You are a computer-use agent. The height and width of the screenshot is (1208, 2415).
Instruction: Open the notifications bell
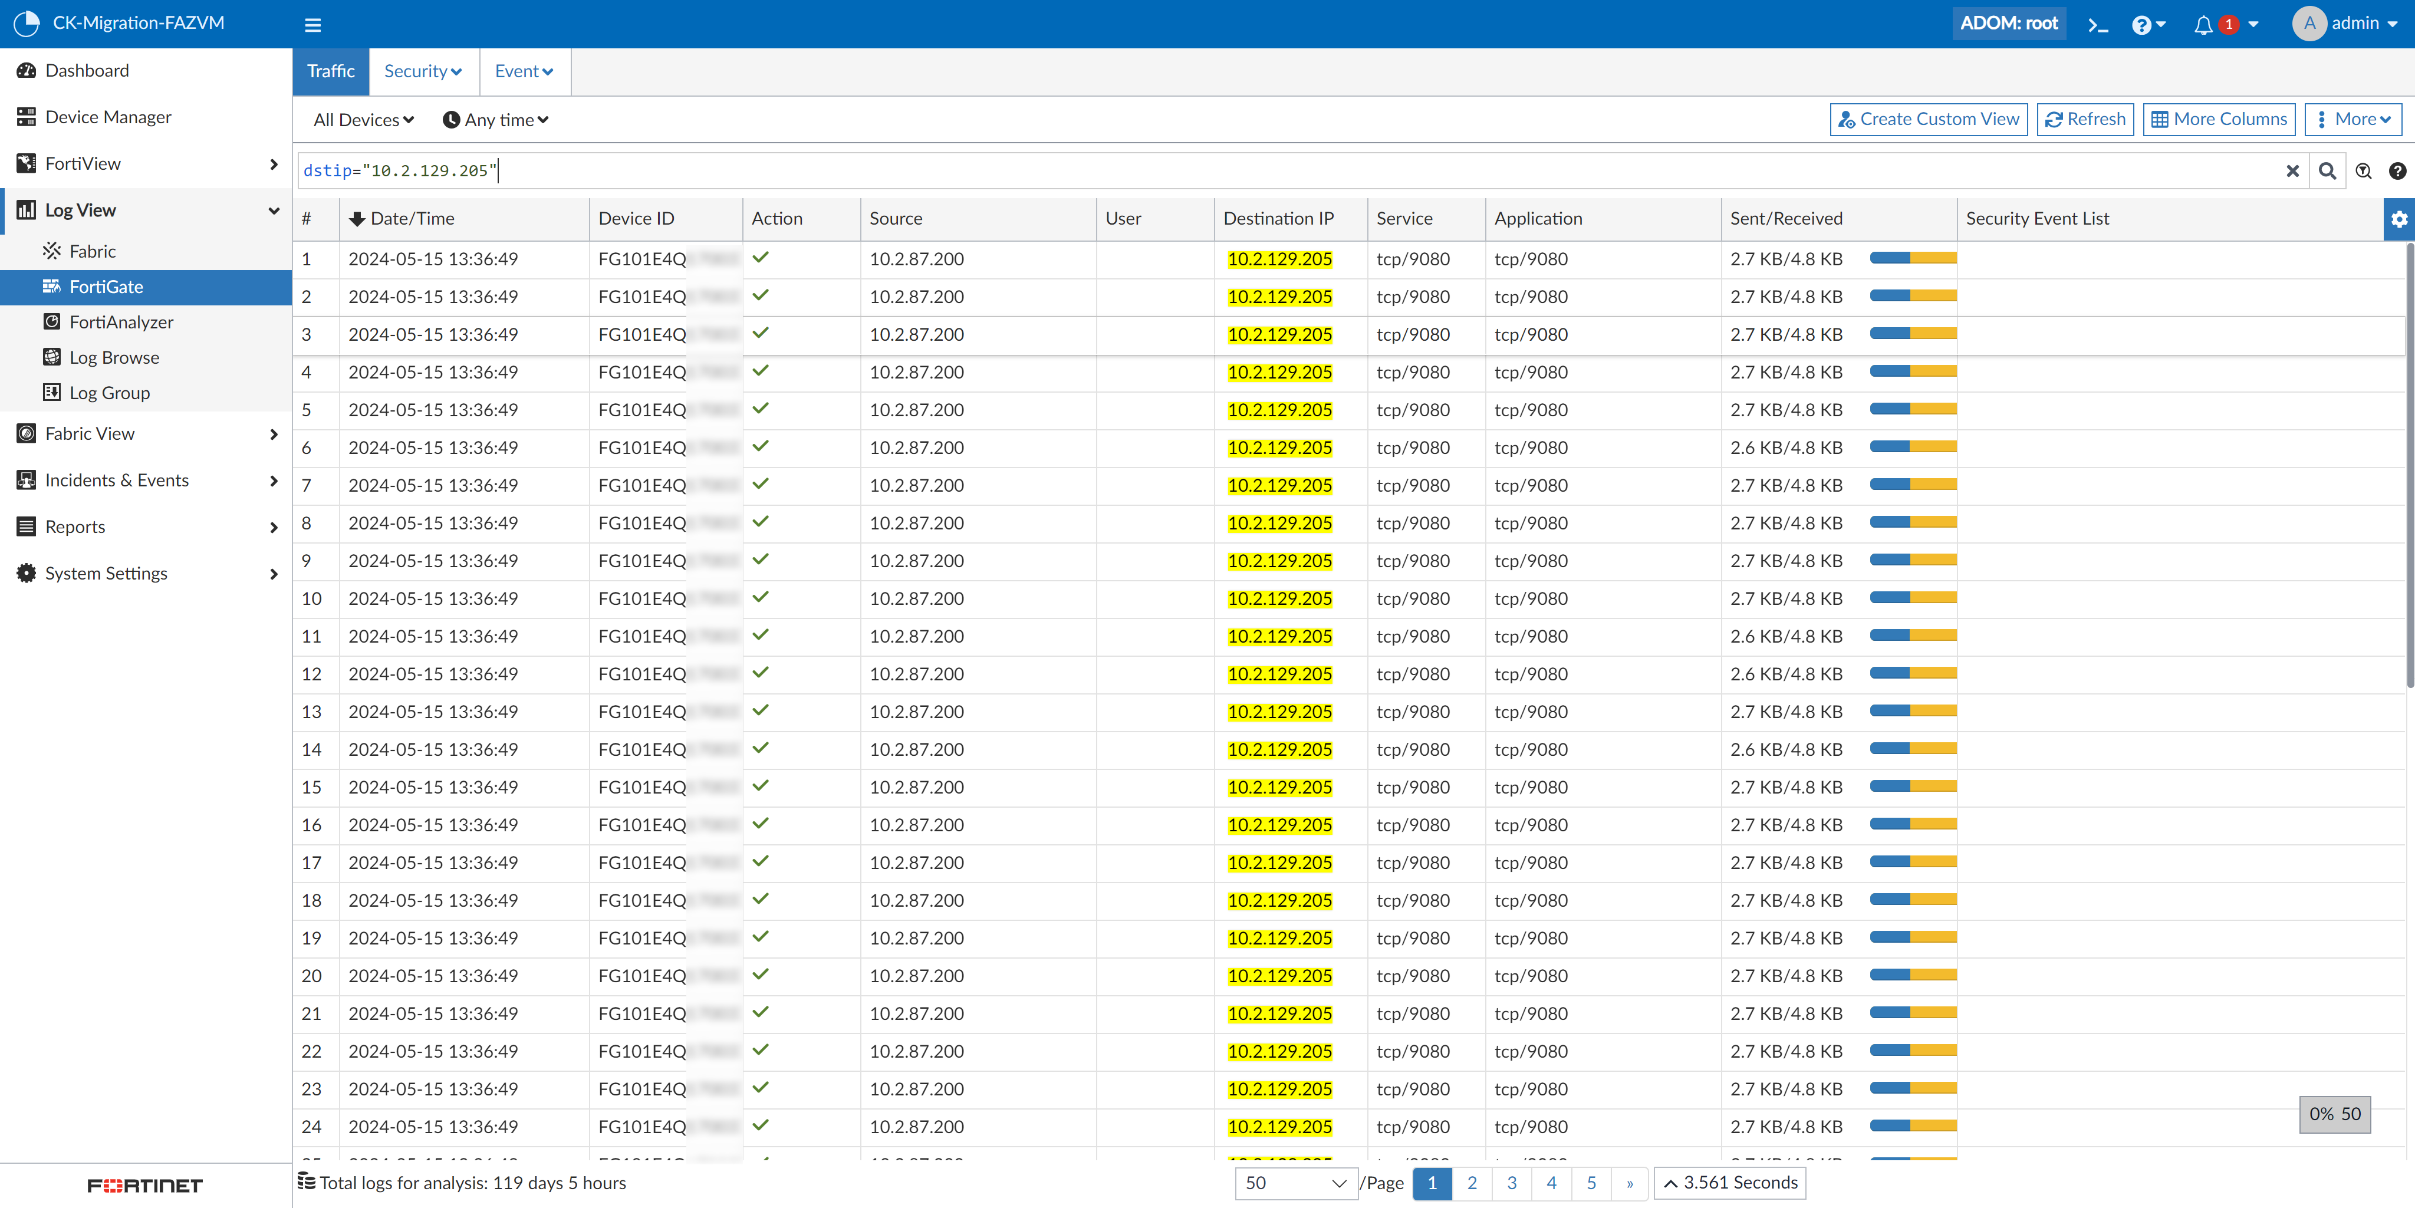coord(2203,24)
